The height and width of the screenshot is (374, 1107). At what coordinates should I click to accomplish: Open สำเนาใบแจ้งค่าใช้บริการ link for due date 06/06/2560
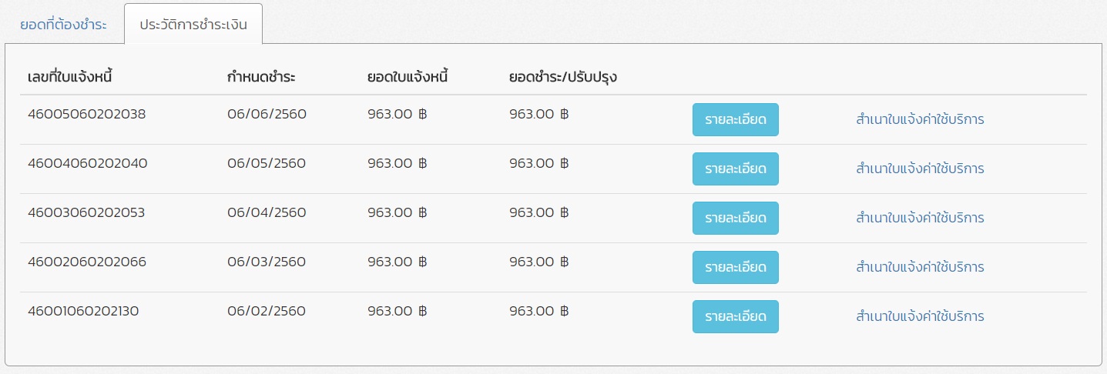pos(920,119)
